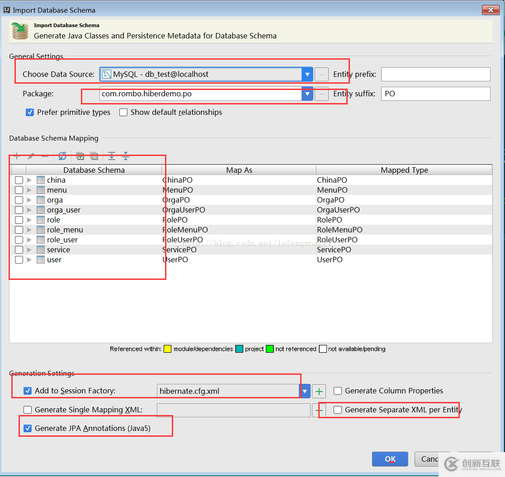Click the green not referenced legend swatch
This screenshot has width=505, height=477.
(x=270, y=349)
